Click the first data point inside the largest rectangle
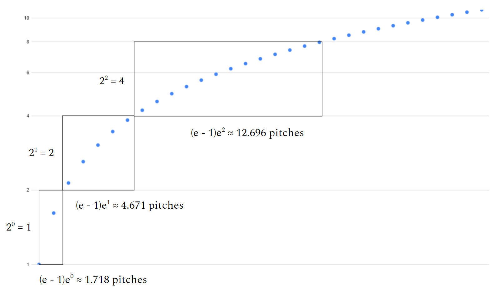Viewport: 498px width, 293px height. [142, 110]
